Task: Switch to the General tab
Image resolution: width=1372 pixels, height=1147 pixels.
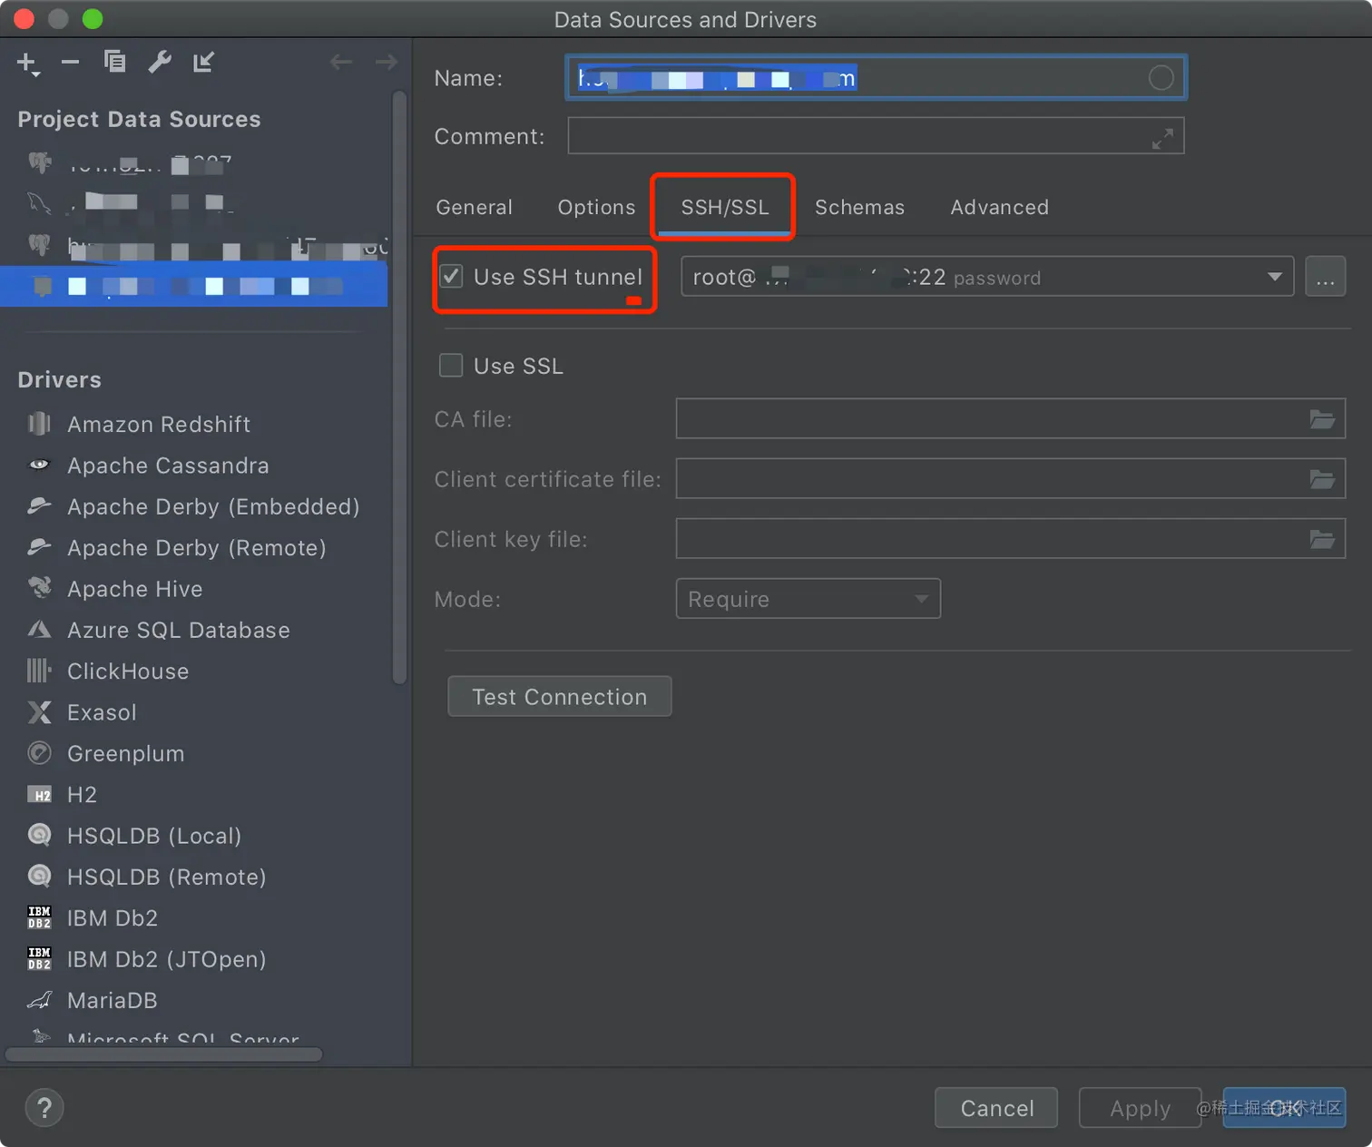Action: pos(475,207)
